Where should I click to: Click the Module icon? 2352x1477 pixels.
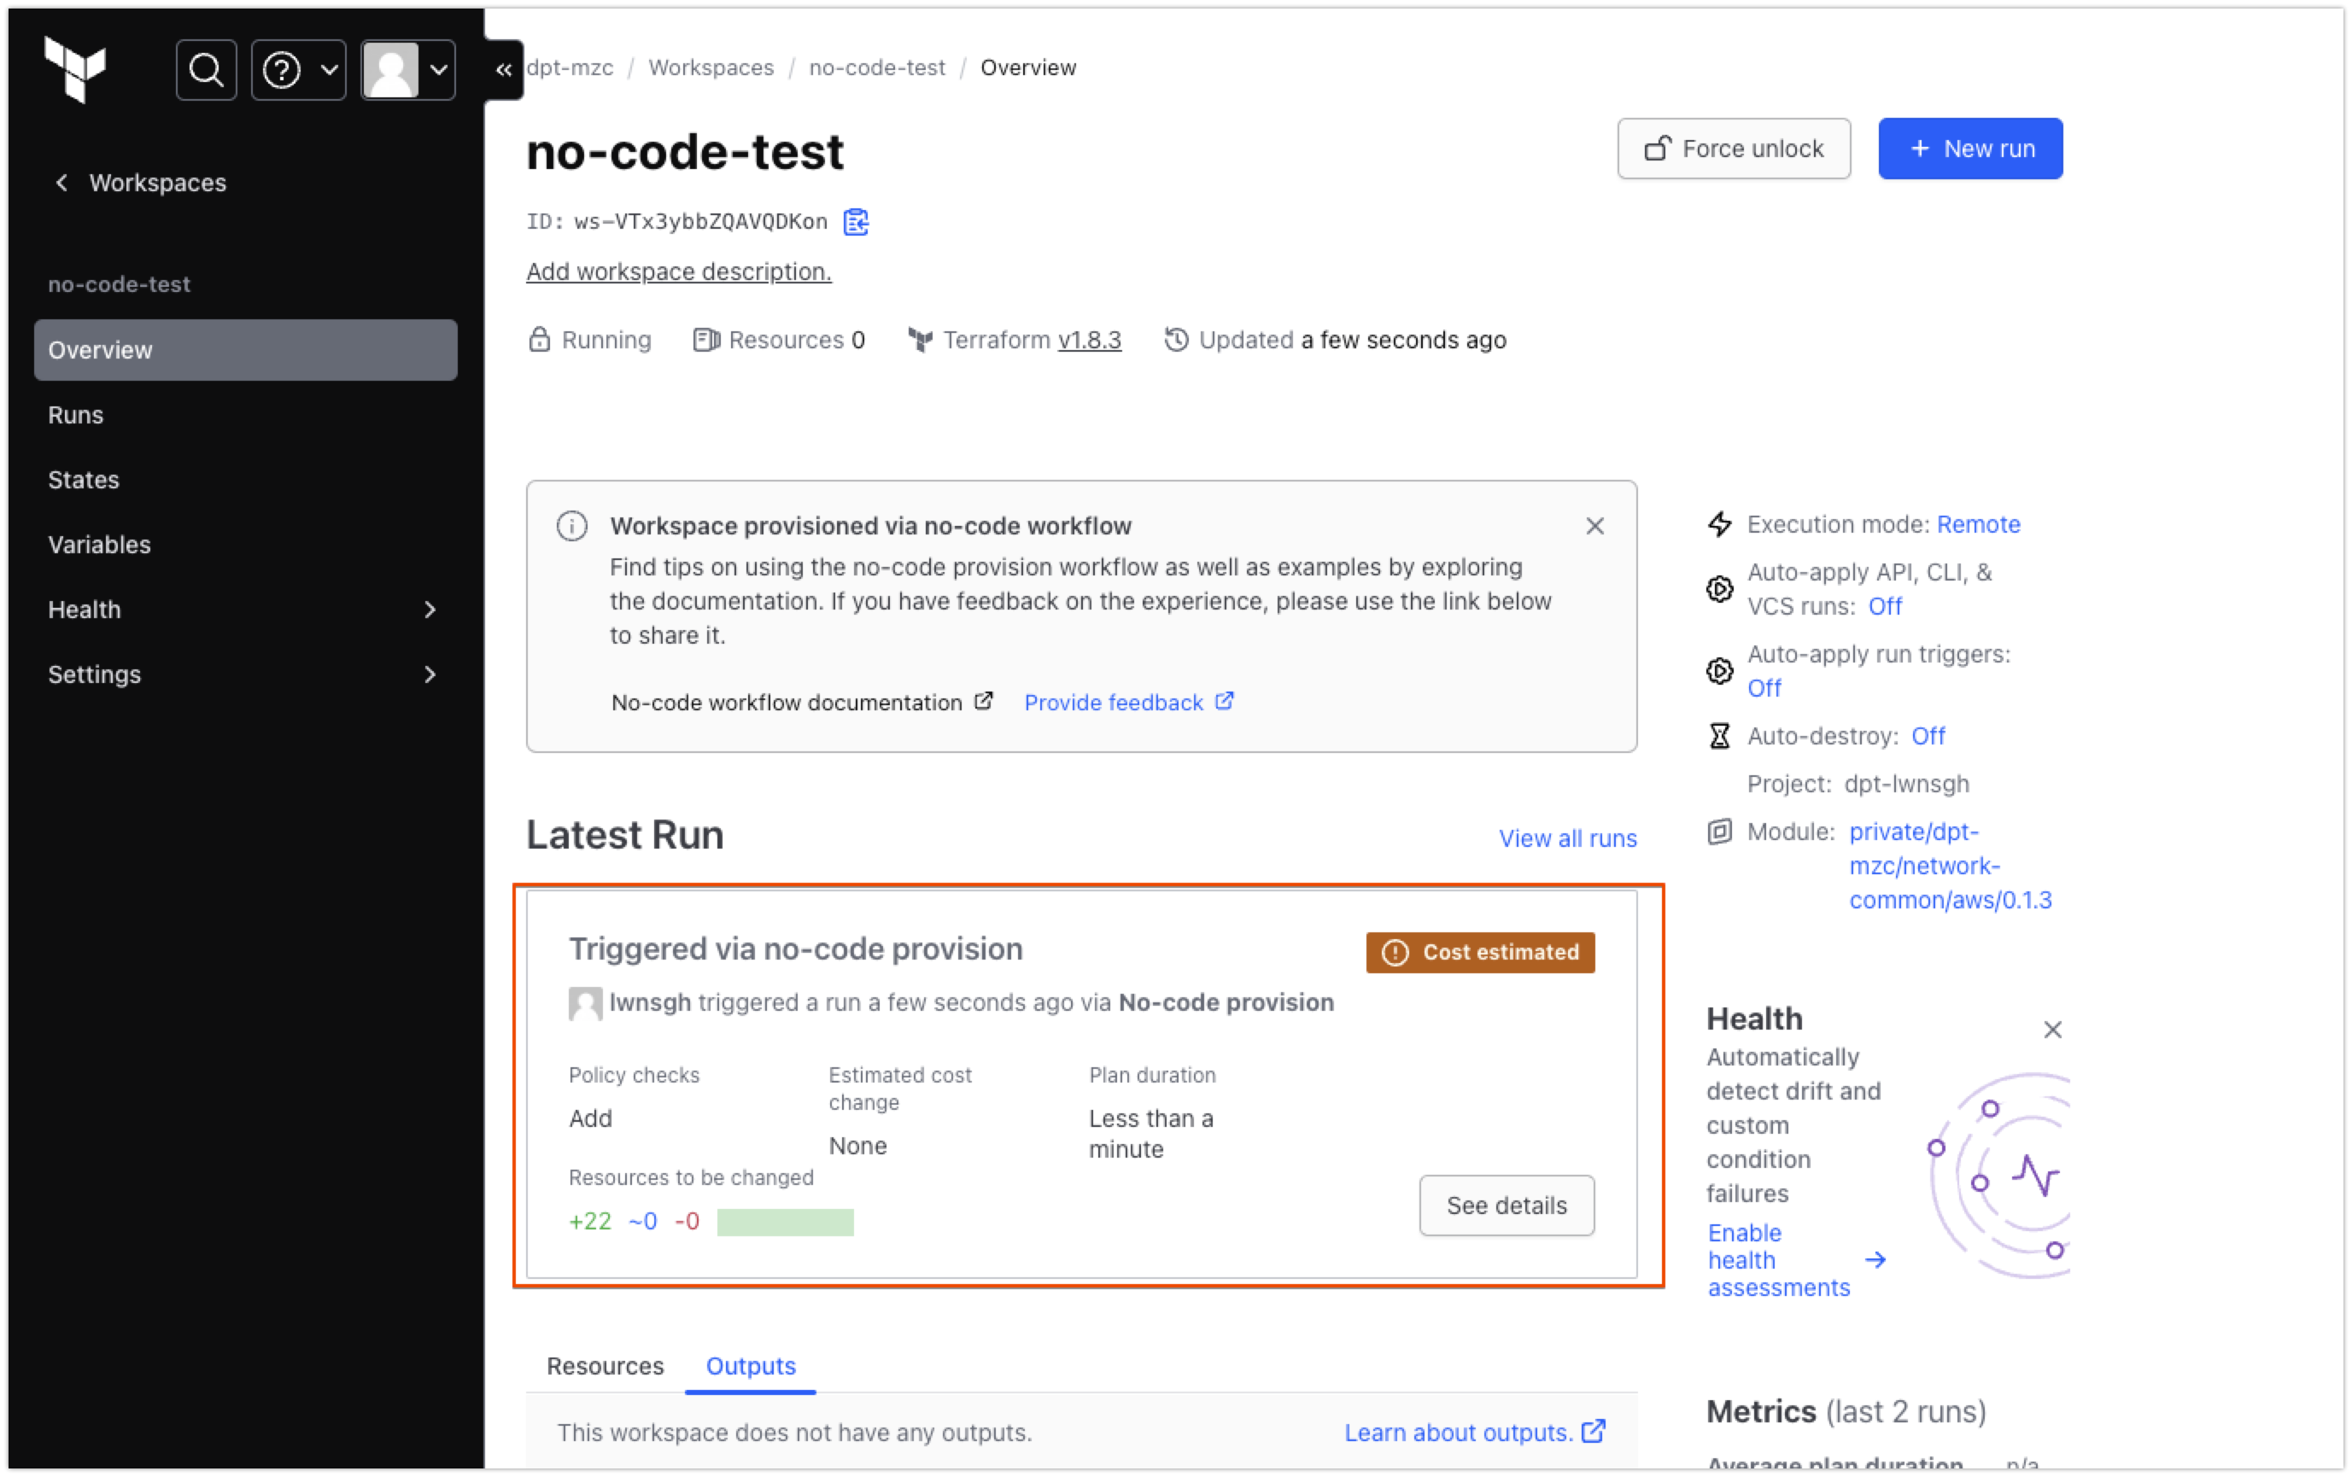(x=1720, y=832)
